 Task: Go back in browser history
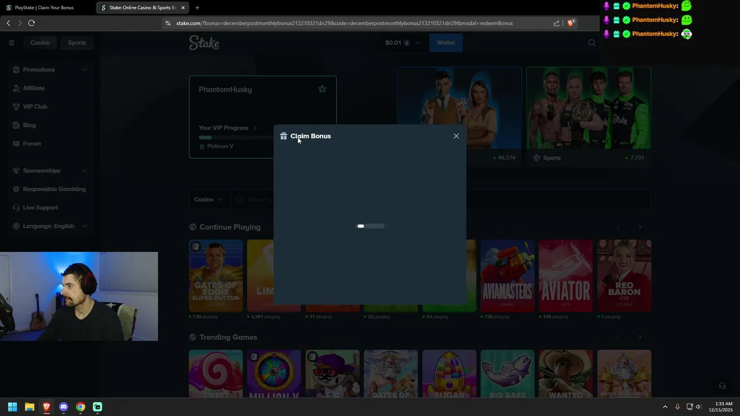click(8, 23)
